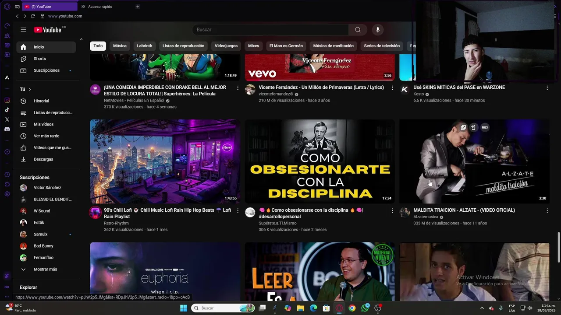
Task: Open Mis videos in the sidebar
Action: [x=46, y=124]
